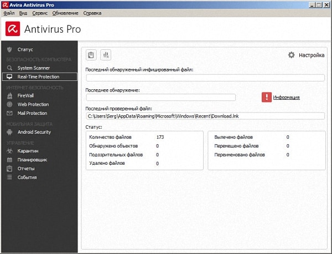Click the FireWall flame icon
This screenshot has height=254, width=332.
click(x=9, y=95)
